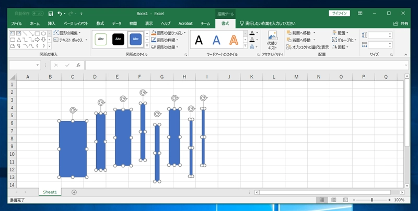Toggle the 自動保存 autosave switch
The width and height of the screenshot is (418, 211).
37,13
